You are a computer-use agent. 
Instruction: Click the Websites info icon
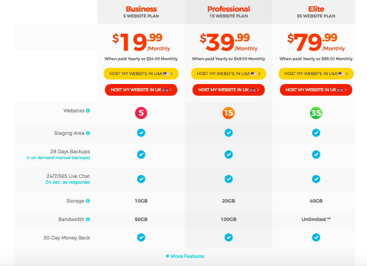coord(88,111)
